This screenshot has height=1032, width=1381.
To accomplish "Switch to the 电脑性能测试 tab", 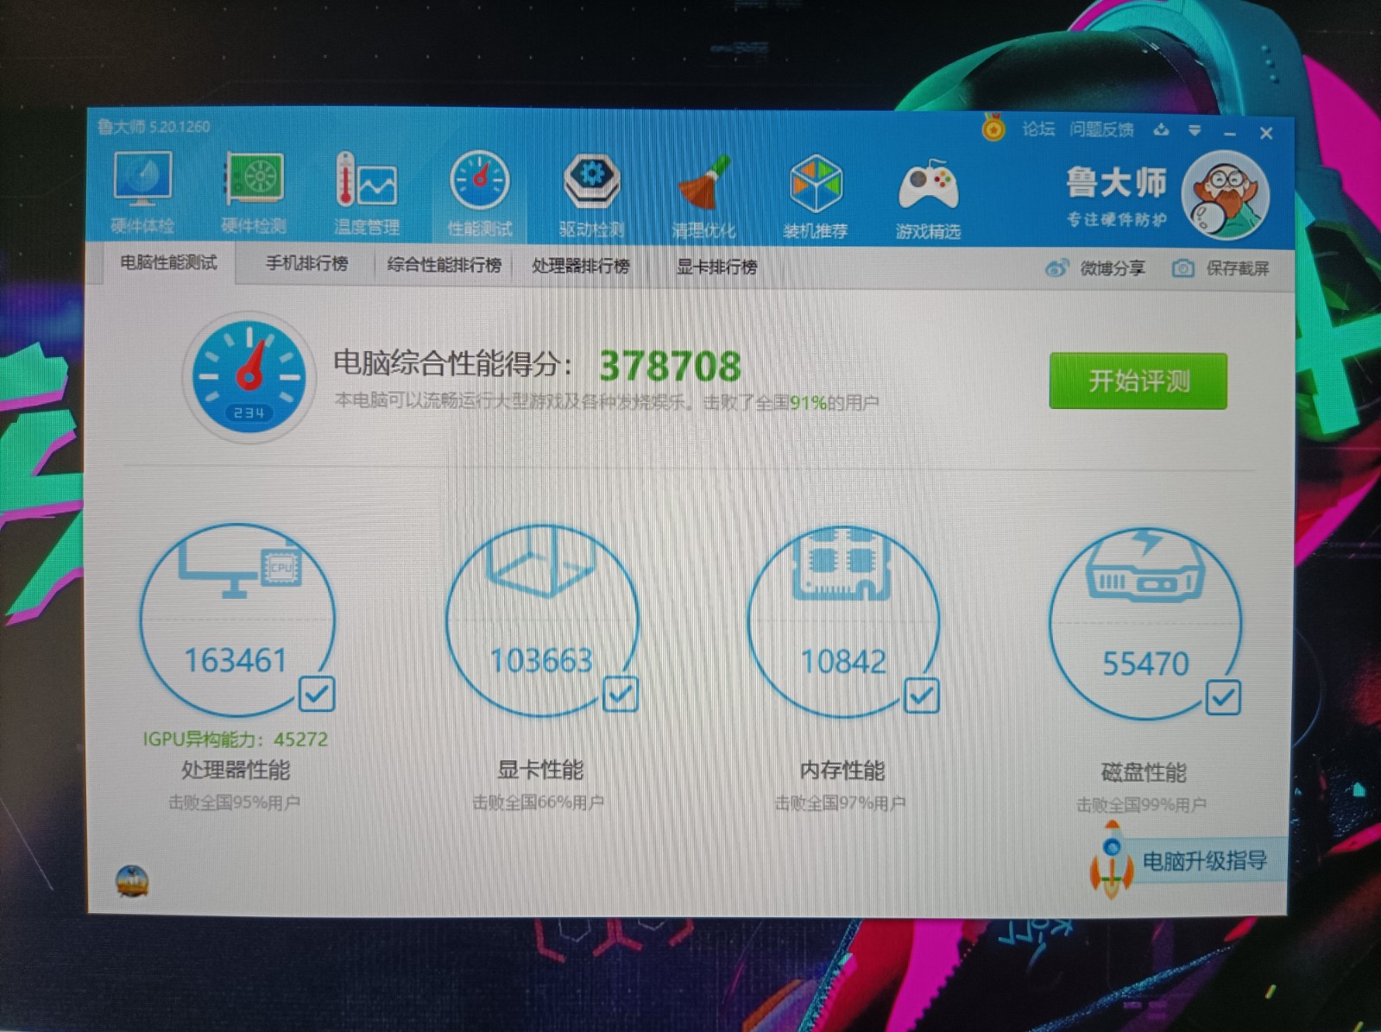I will (x=168, y=262).
